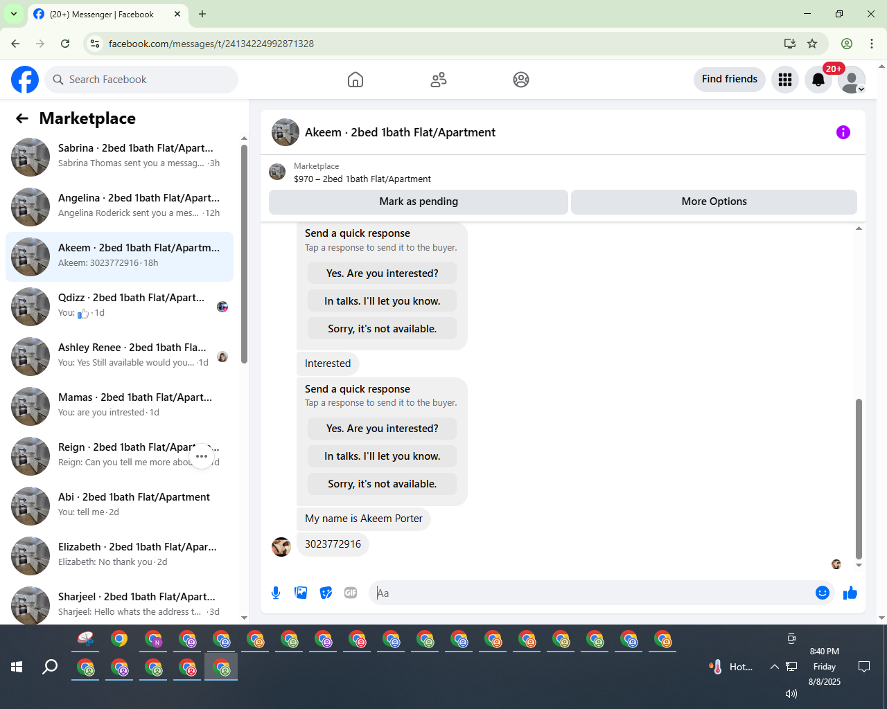Open the account profile avatar menu
This screenshot has height=709, width=887.
[x=852, y=80]
